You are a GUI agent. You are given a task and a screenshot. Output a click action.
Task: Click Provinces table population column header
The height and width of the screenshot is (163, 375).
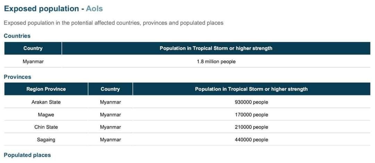click(x=251, y=89)
